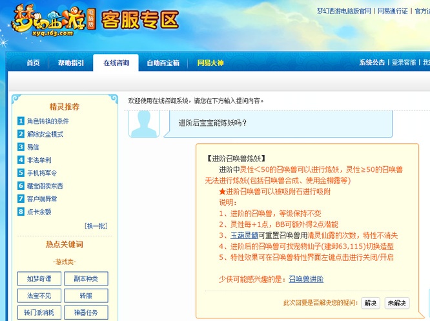Click the 【进阶召唤兽炼妖】 answer heading
The height and width of the screenshot is (321, 430).
coord(236,159)
